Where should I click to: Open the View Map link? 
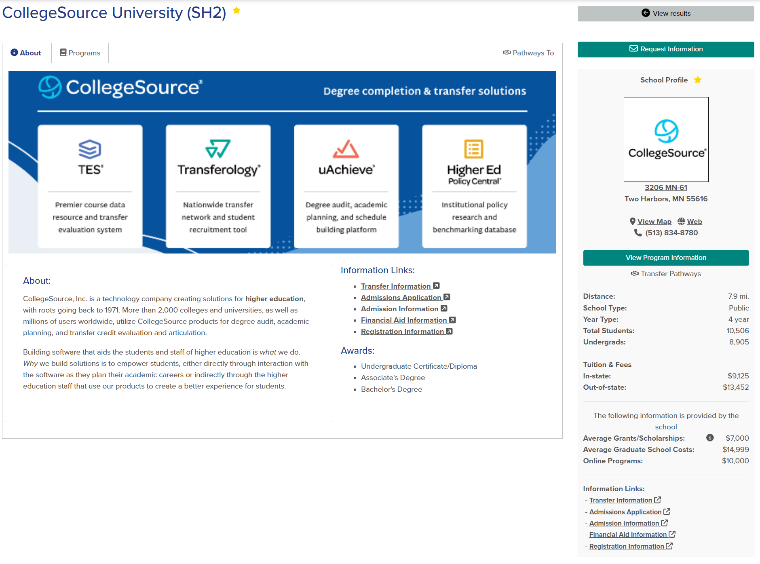654,222
